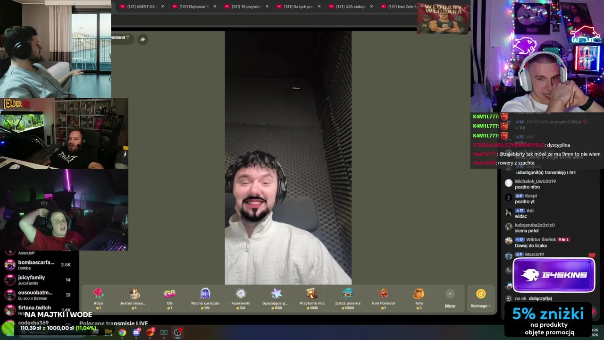Close the AGENT ICE browser tab
The image size is (604, 340).
click(163, 7)
